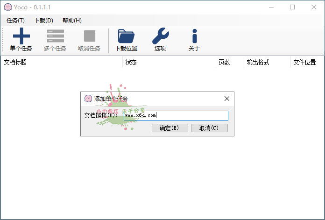Click the 单个任务 plus icon

click(x=21, y=36)
